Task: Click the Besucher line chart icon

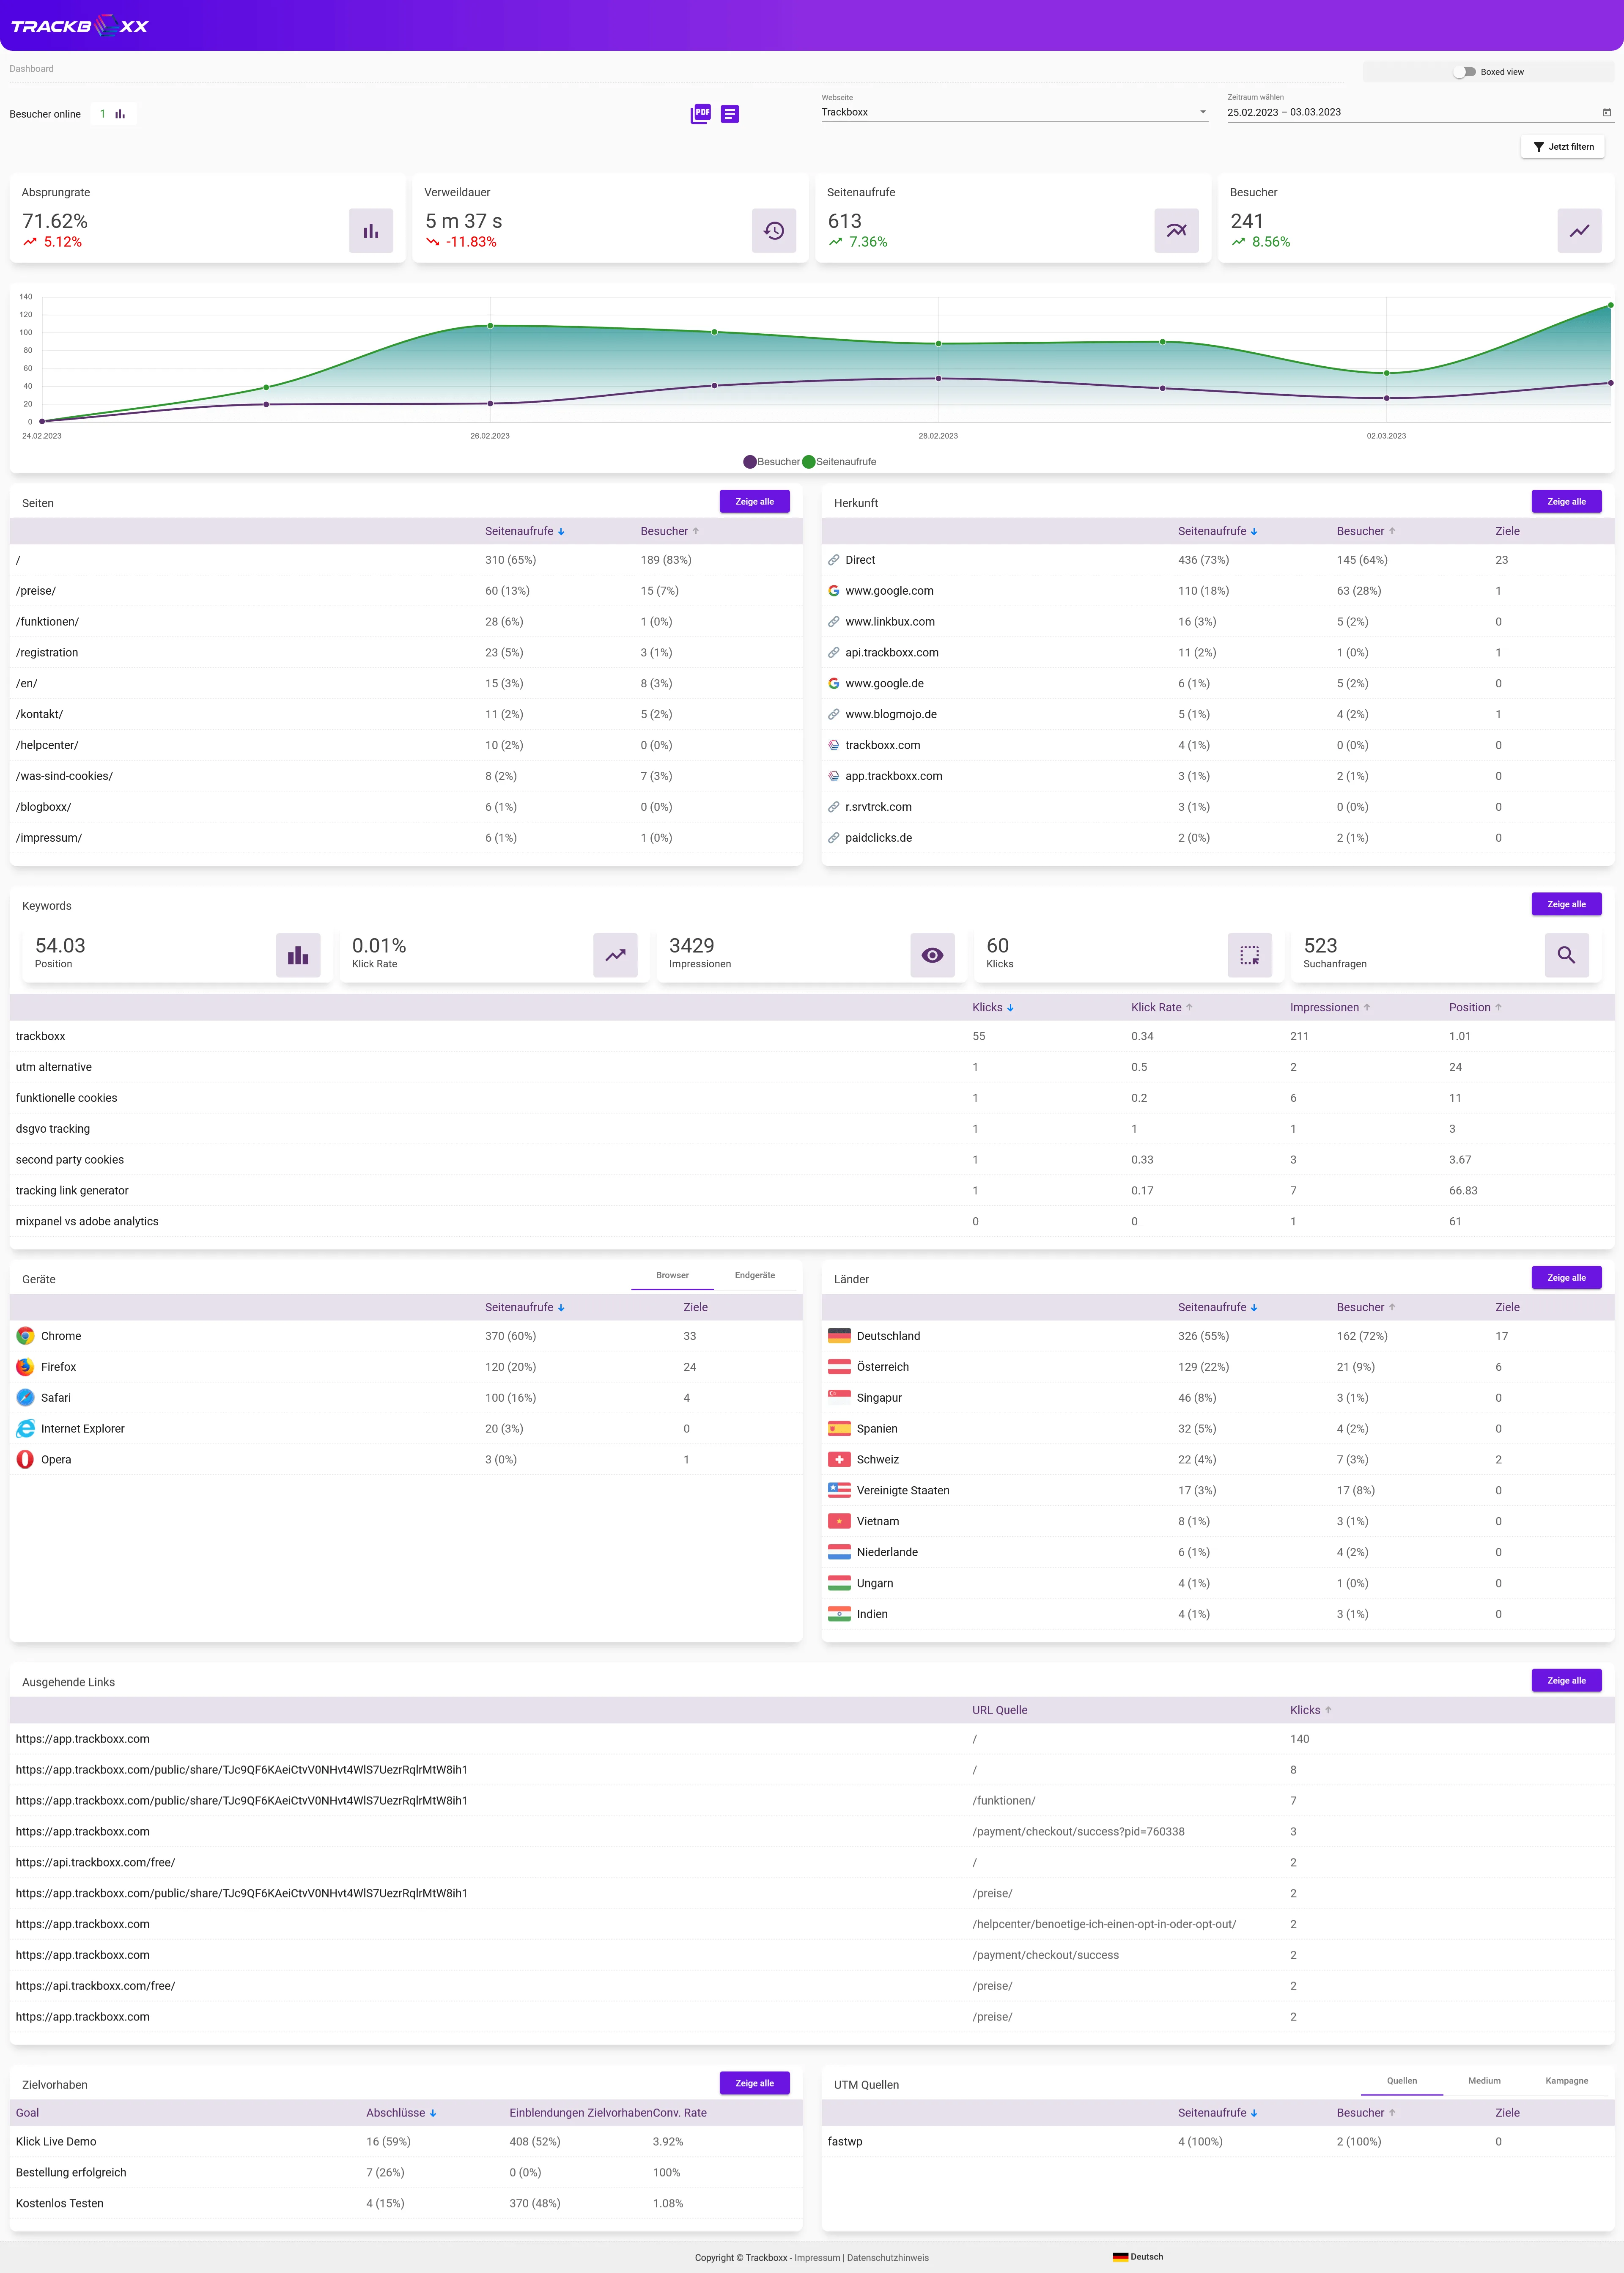Action: pos(1579,231)
